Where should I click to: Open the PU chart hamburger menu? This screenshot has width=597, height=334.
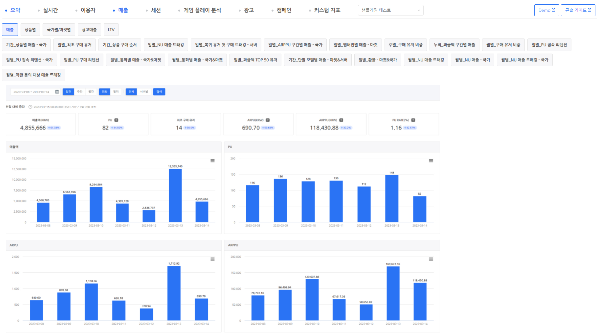click(x=431, y=161)
